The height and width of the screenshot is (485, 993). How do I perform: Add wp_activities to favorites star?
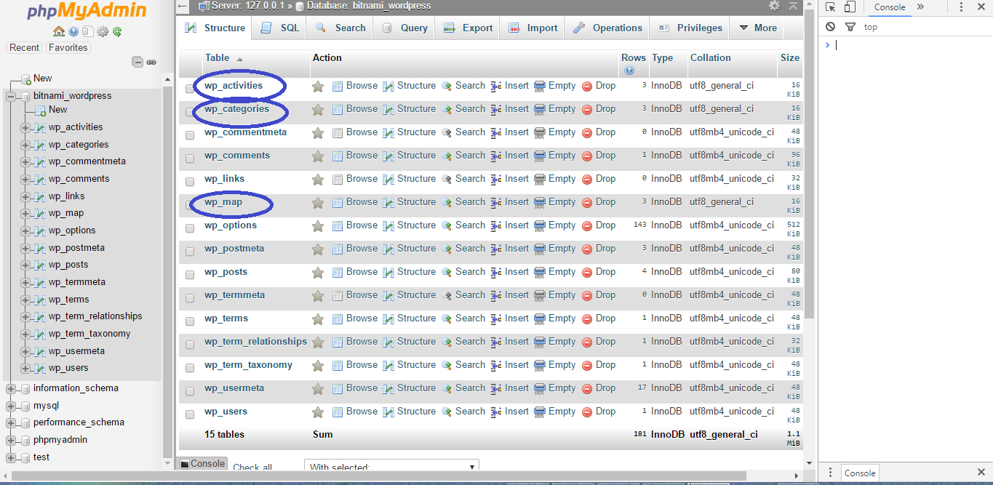click(318, 87)
